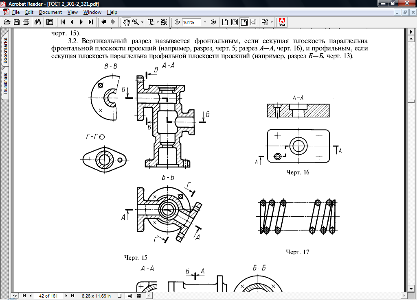Click the '8,26 x 11,69 in' page size

point(96,296)
